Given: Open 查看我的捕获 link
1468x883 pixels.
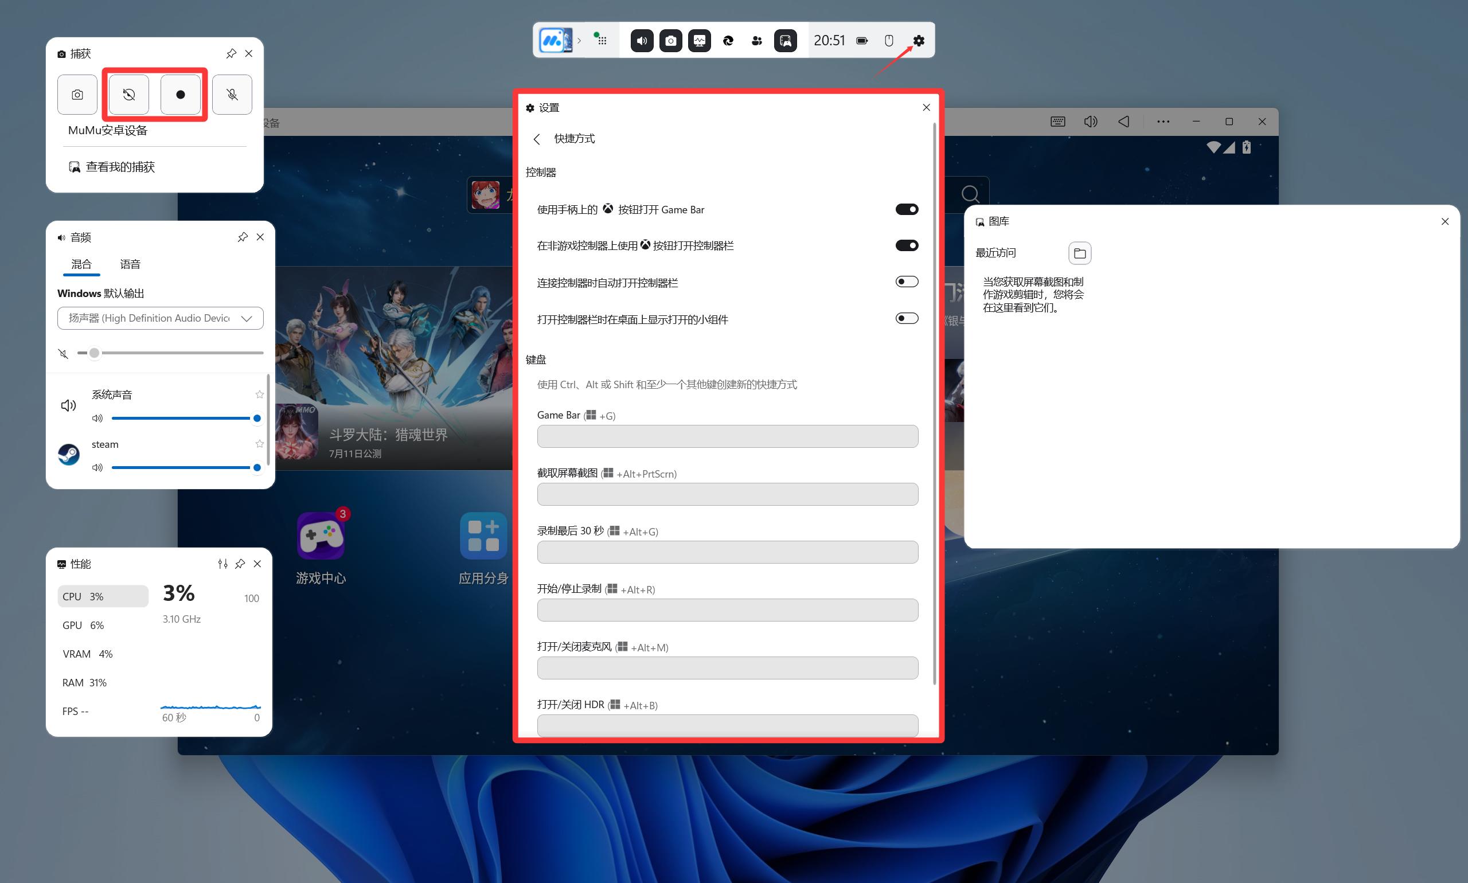Looking at the screenshot, I should 120,167.
